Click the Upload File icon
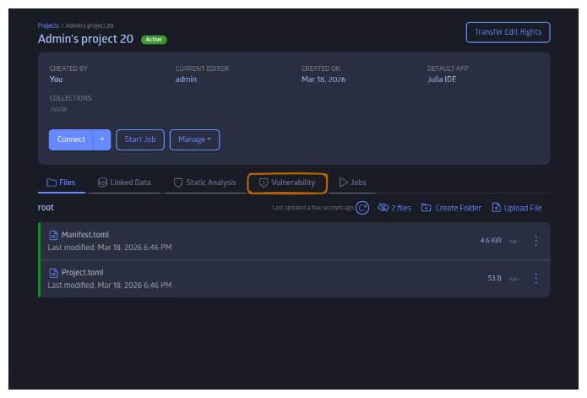Image resolution: width=587 pixels, height=398 pixels. coord(496,207)
